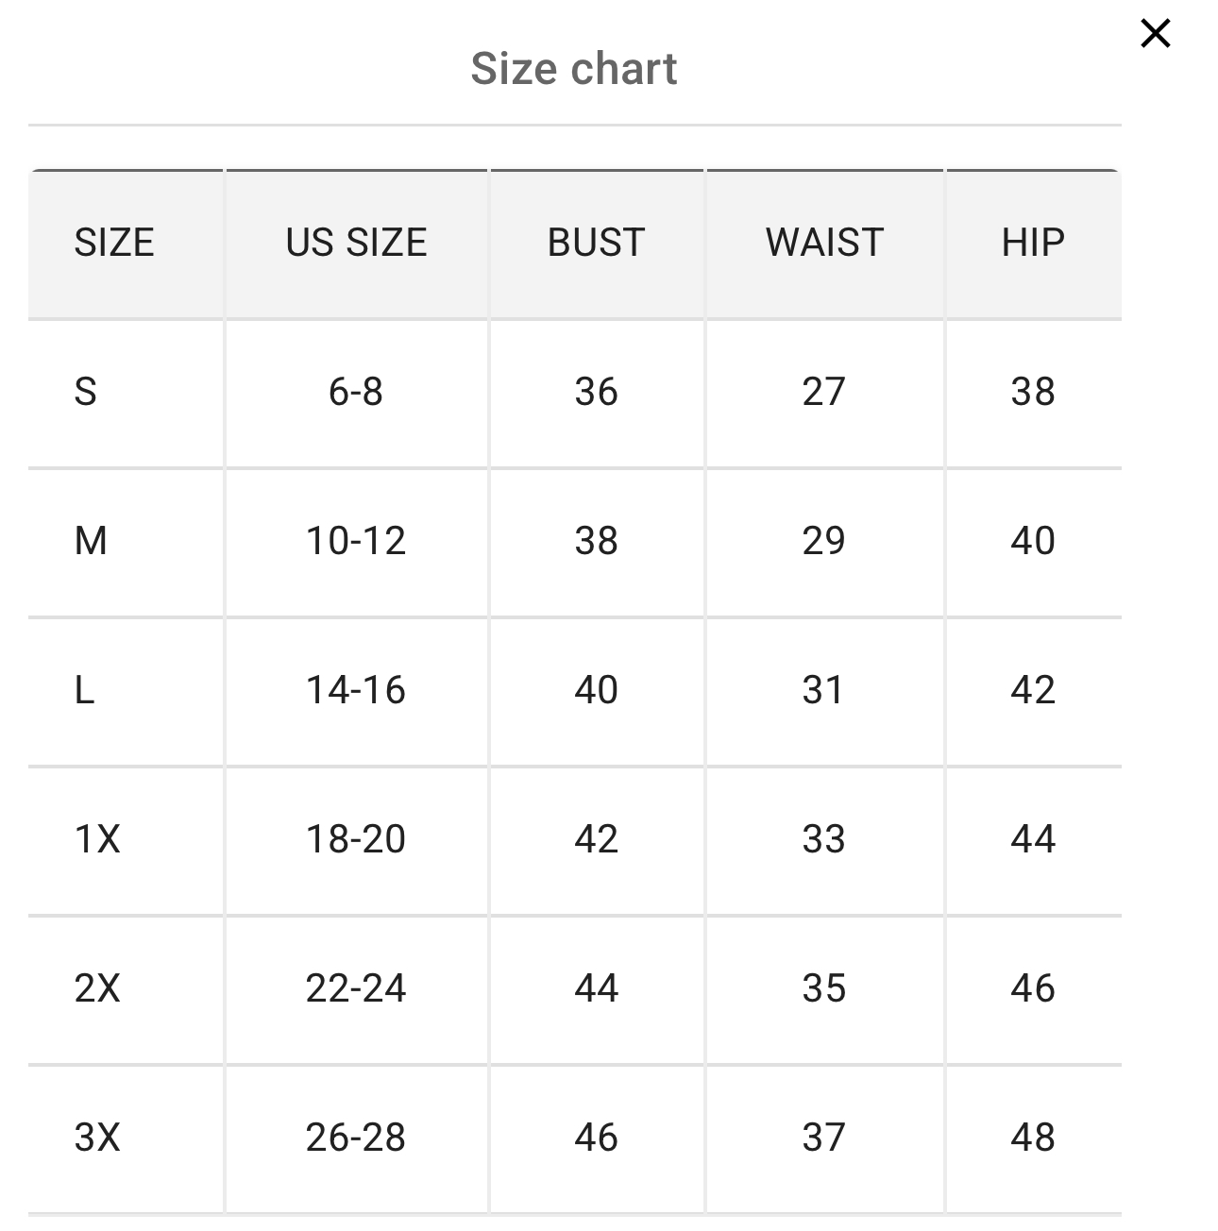Image resolution: width=1218 pixels, height=1231 pixels.
Task: Click the US SIZE column header
Action: [356, 243]
